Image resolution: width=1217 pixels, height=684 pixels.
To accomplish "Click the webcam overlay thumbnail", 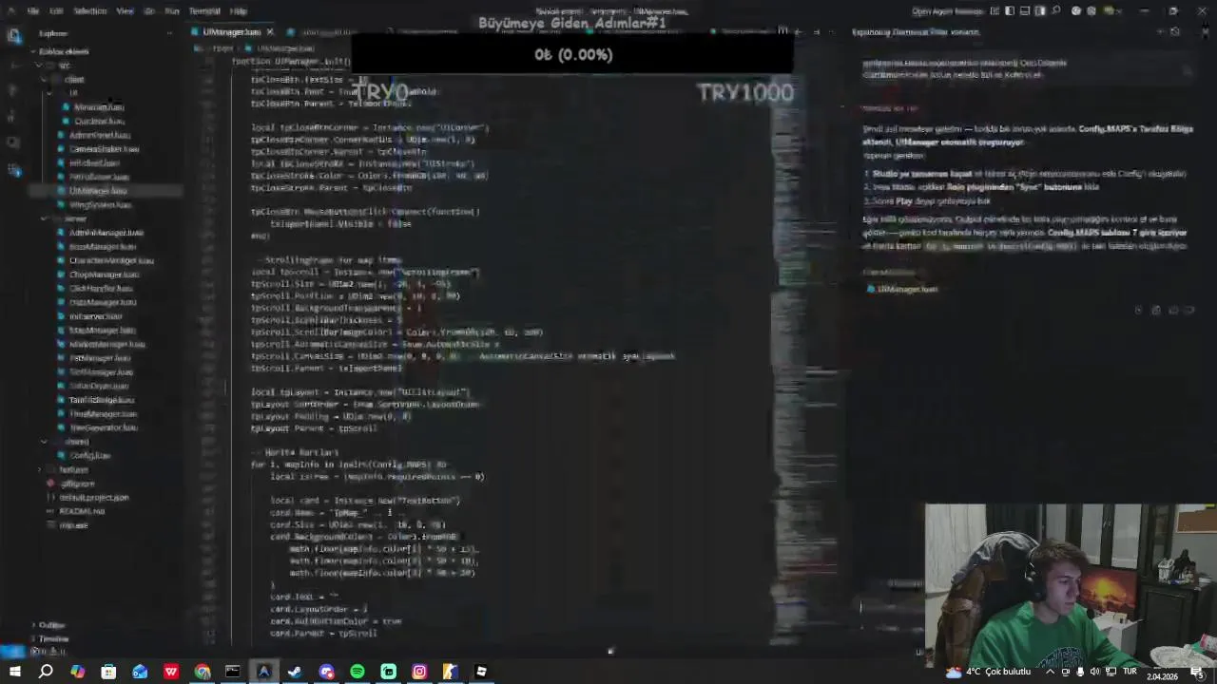I will tap(1070, 585).
